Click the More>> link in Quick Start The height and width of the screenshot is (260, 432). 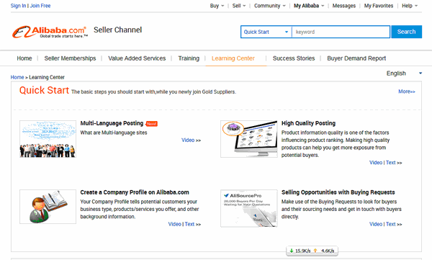click(x=407, y=91)
